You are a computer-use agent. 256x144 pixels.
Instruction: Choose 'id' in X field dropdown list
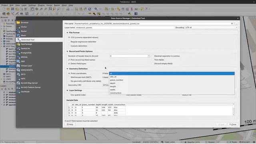click(172, 74)
